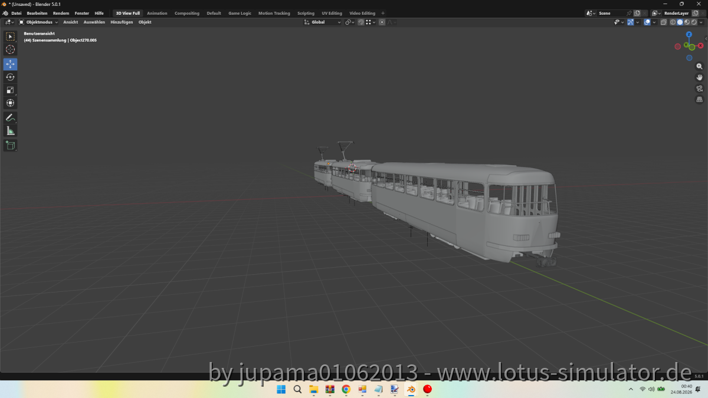Select the Select Box tool
This screenshot has width=708, height=398.
tap(11, 37)
